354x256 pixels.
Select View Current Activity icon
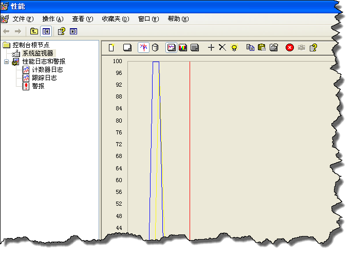coord(143,48)
